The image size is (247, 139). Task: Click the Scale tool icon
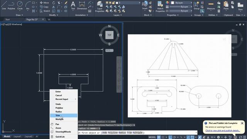(x=54, y=11)
